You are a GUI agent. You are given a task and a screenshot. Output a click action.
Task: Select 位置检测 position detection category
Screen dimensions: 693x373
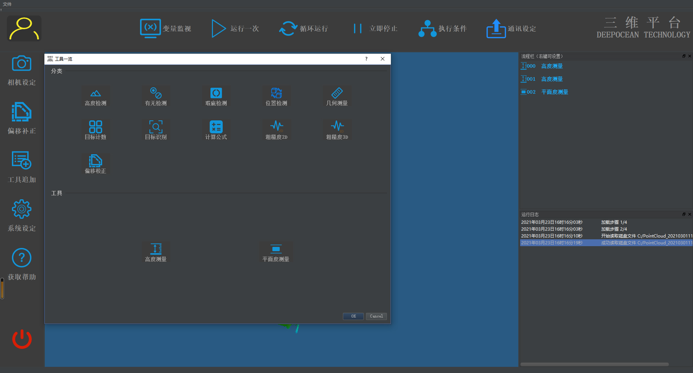tap(276, 97)
